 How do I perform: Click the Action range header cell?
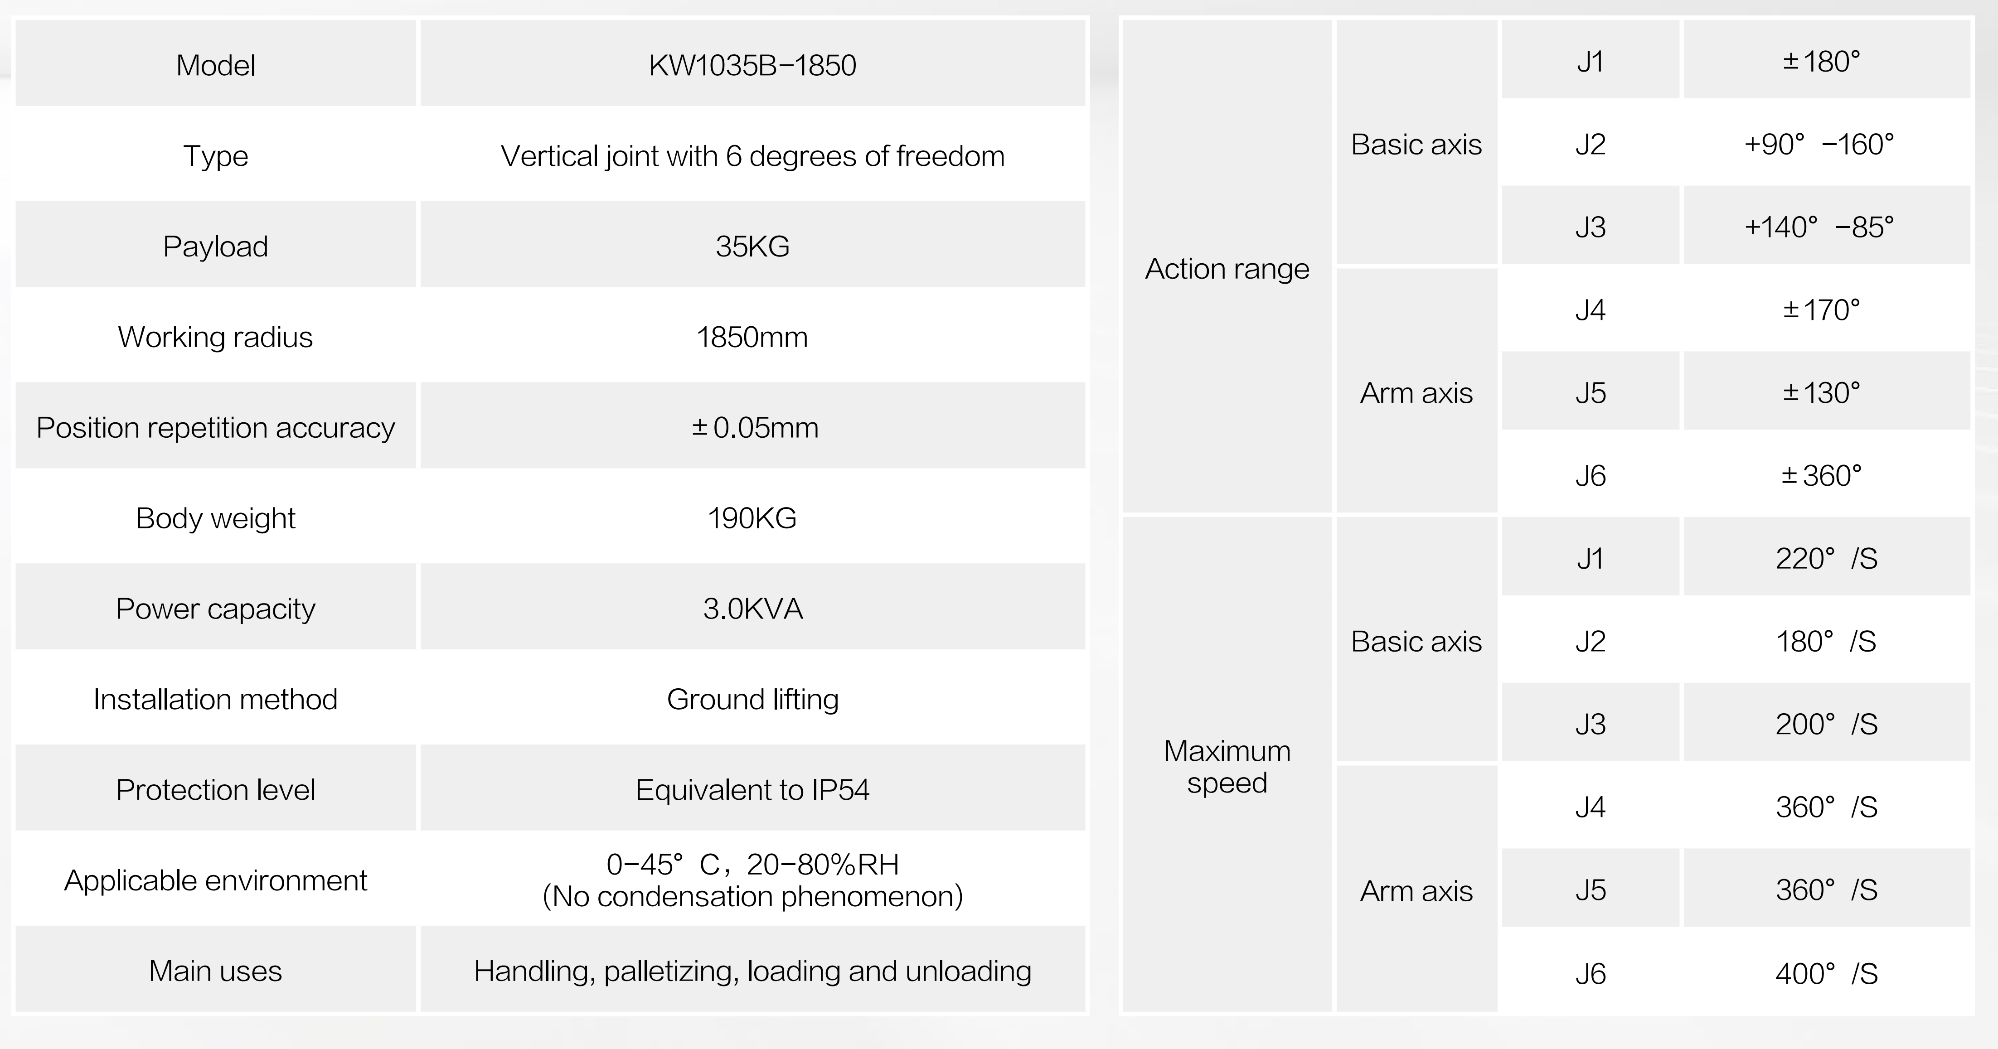click(x=1227, y=267)
